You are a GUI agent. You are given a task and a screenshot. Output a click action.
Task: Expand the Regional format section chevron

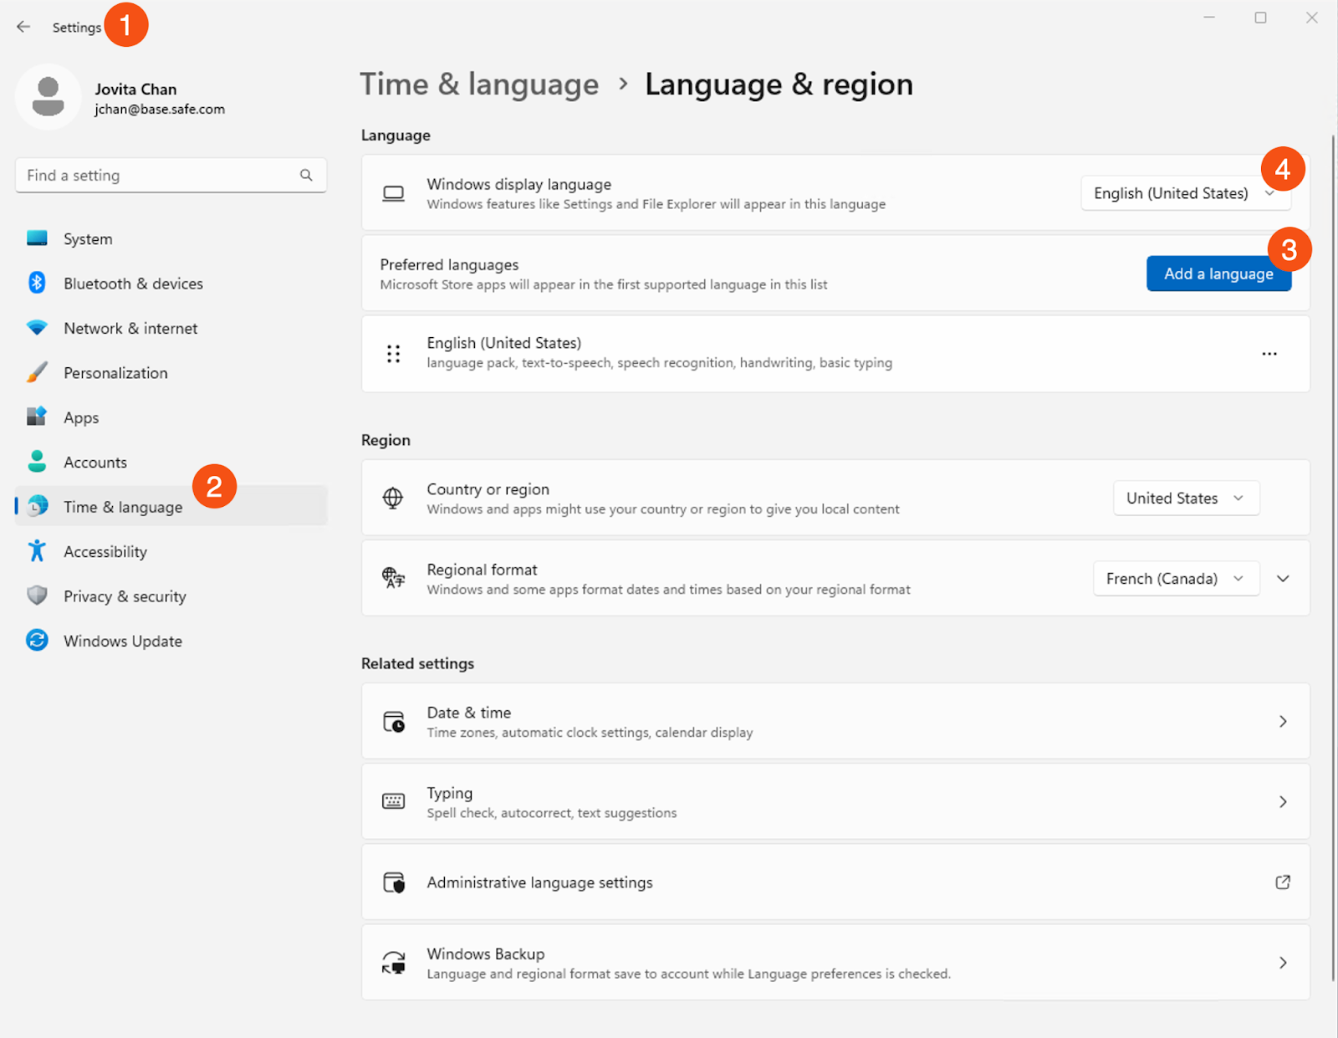[x=1283, y=578]
